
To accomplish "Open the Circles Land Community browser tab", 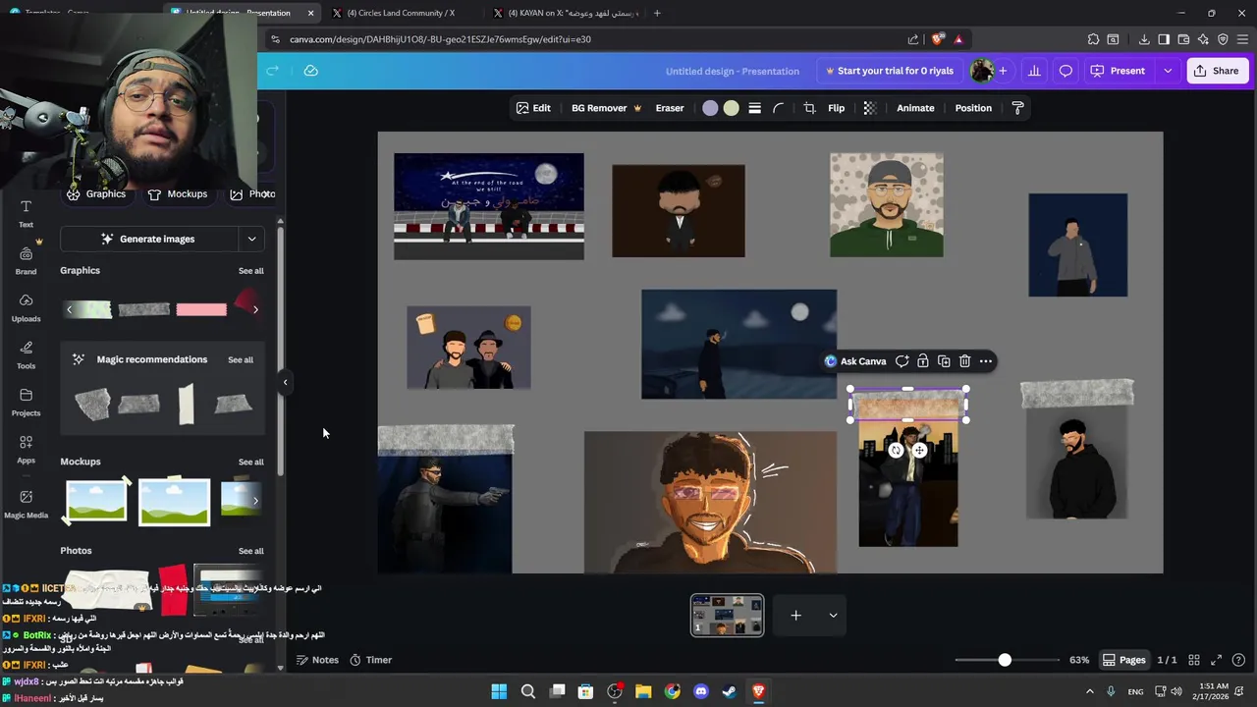I will coord(403,13).
